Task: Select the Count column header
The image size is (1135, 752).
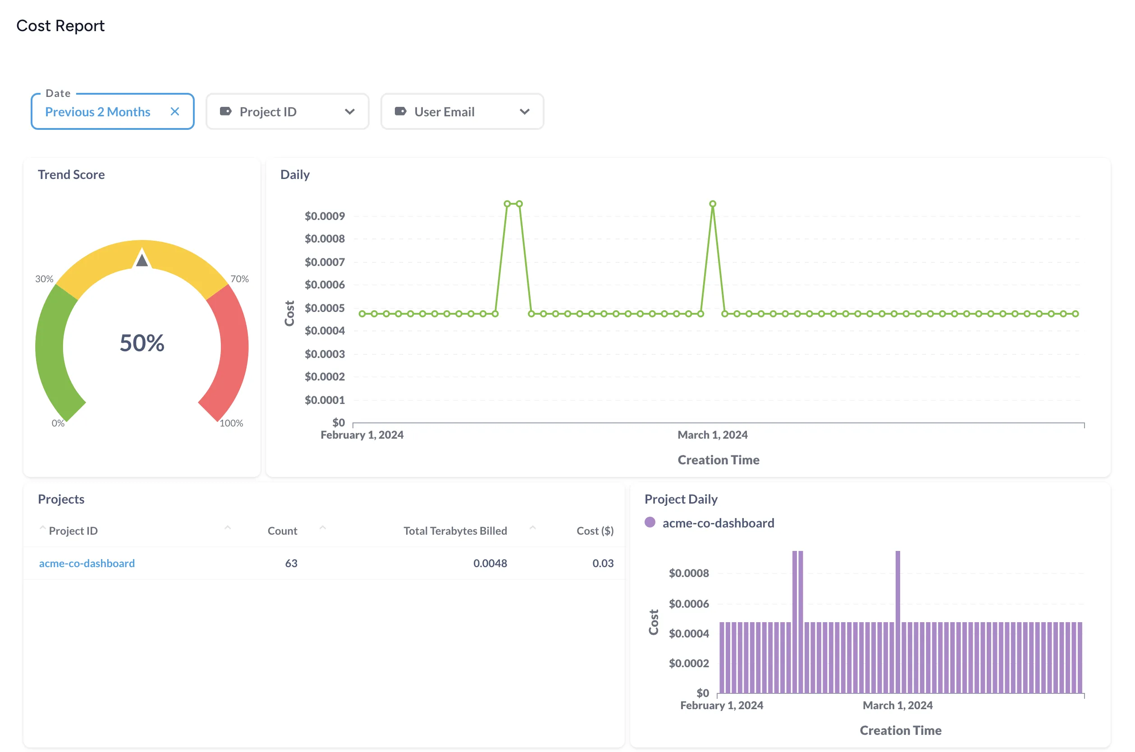Action: point(282,531)
